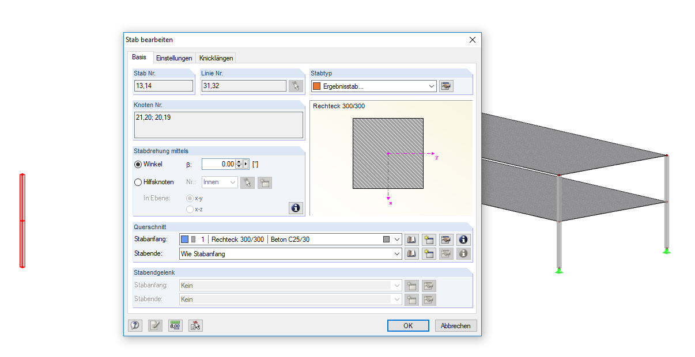Select the red highlighted member in the left view
Screen dimensions: 695x357
click(x=22, y=221)
